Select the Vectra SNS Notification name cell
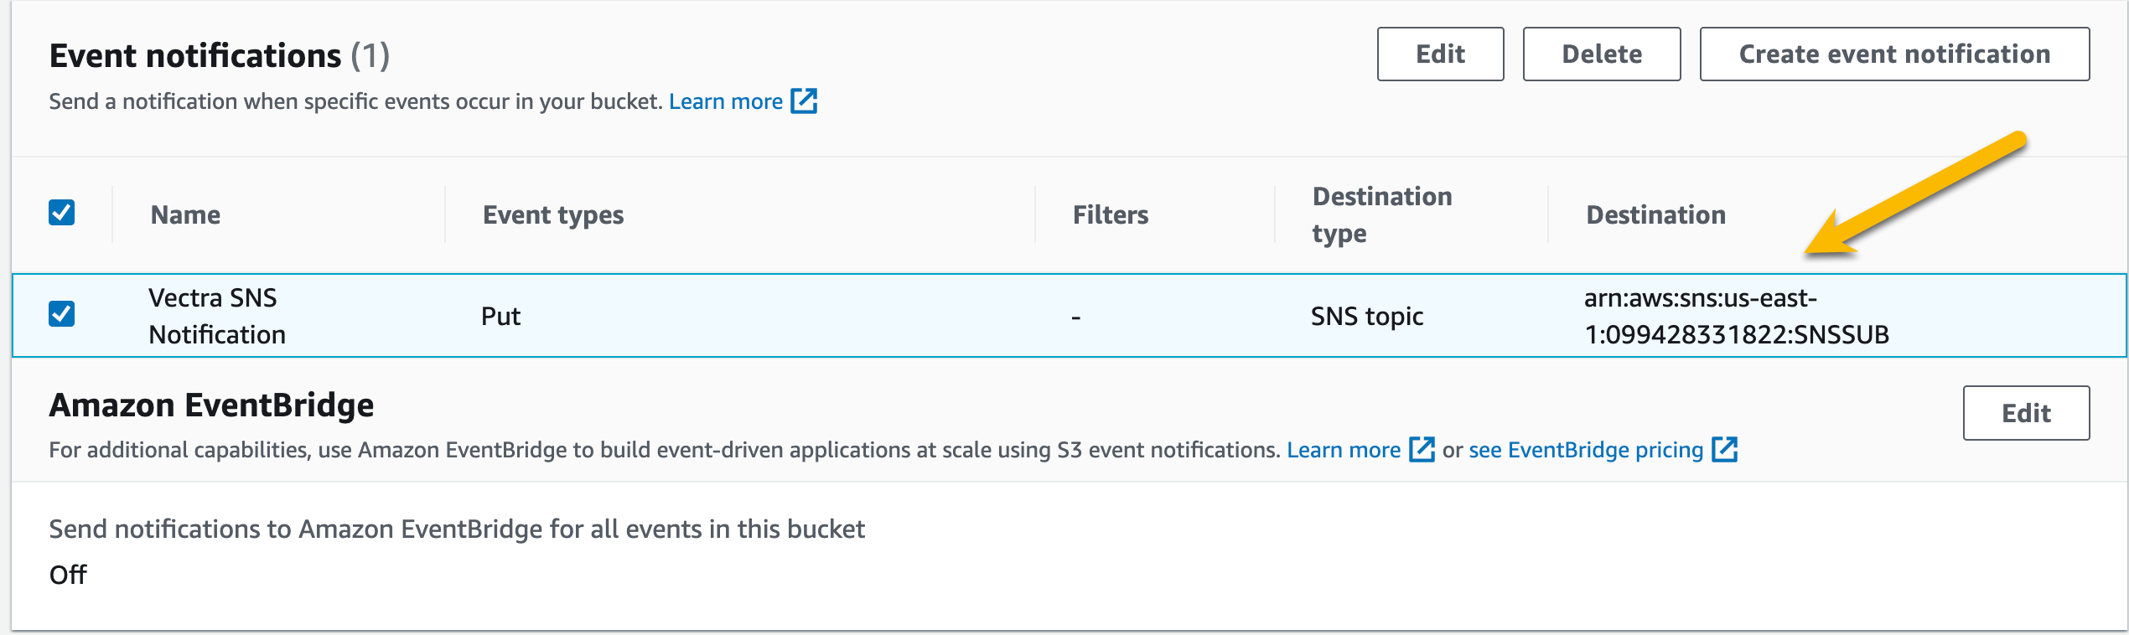The image size is (2129, 635). coord(217,316)
